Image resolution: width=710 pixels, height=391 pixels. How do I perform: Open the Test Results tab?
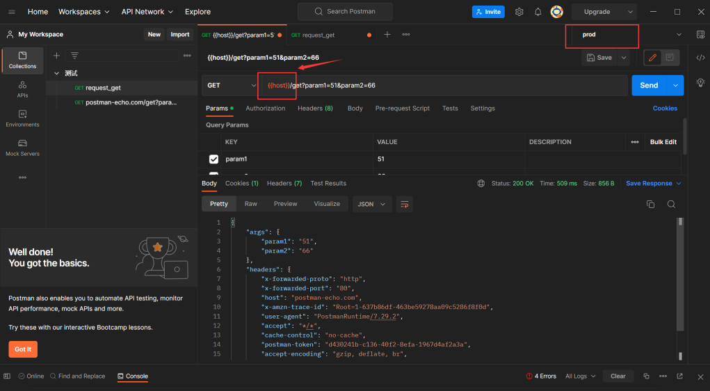328,184
